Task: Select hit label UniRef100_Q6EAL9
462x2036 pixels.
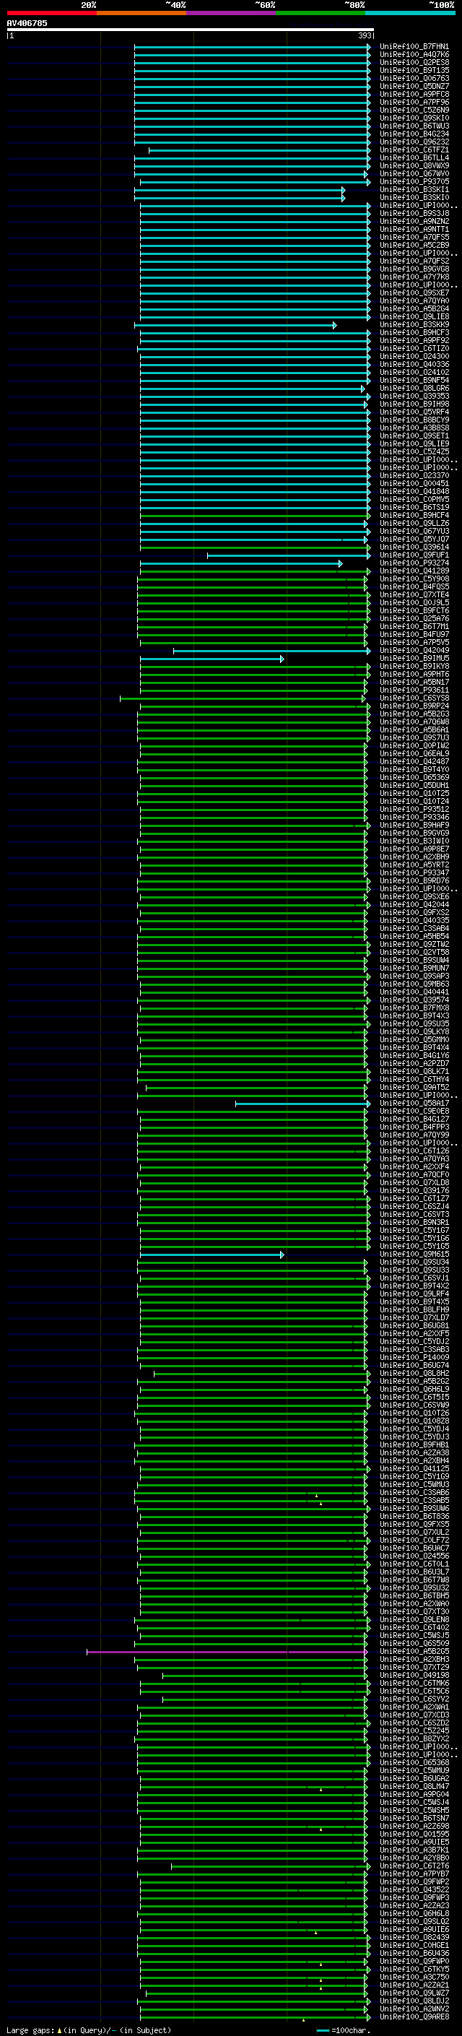Action: [414, 754]
